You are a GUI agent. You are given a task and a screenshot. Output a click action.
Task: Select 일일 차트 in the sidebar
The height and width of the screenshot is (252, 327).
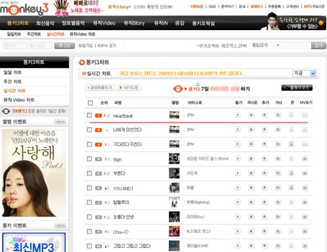pyautogui.click(x=12, y=73)
